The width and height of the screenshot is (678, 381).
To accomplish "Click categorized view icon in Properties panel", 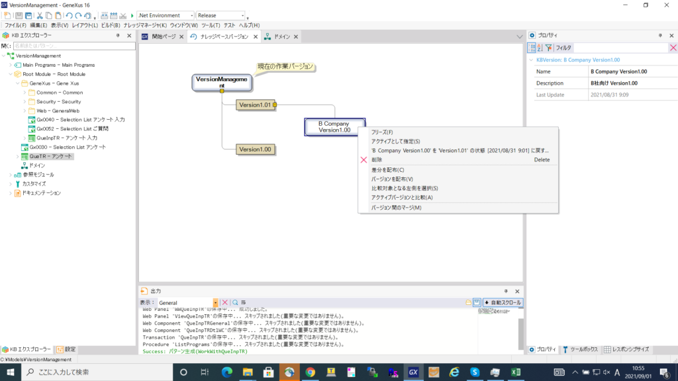I will coord(532,48).
